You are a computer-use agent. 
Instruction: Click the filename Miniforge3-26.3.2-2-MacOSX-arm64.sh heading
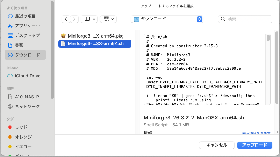[194, 118]
